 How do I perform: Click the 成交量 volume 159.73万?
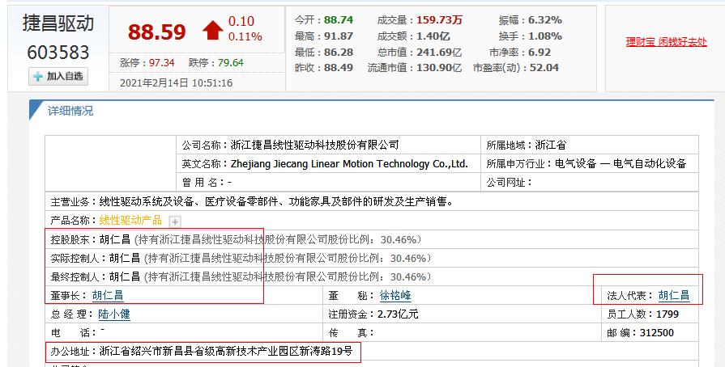pyautogui.click(x=439, y=20)
